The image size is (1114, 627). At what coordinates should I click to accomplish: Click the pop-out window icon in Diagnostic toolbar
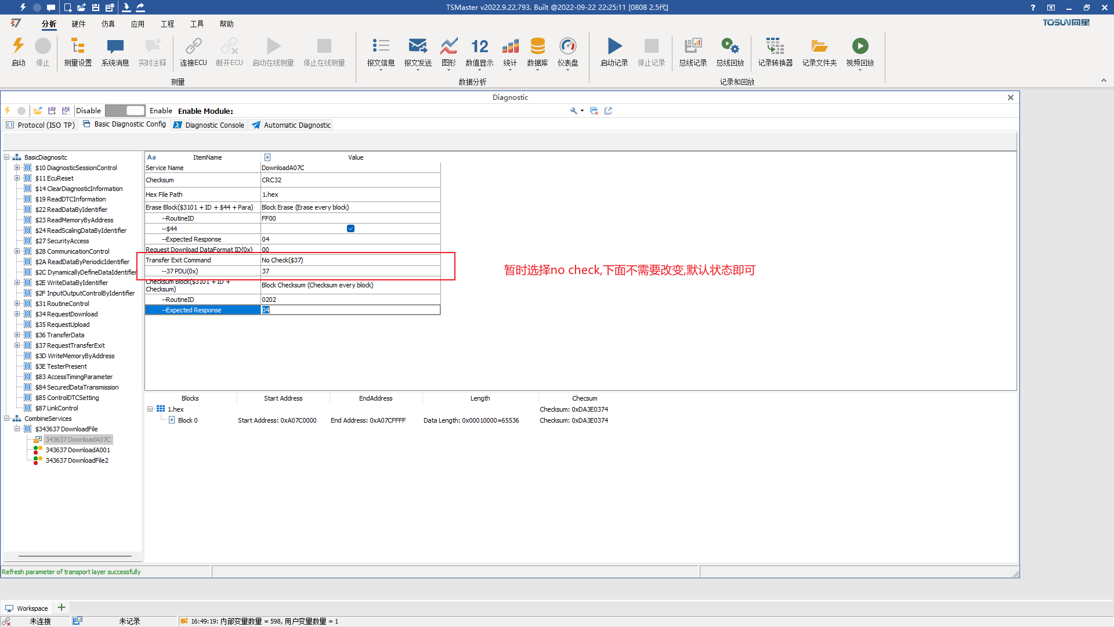(x=608, y=111)
